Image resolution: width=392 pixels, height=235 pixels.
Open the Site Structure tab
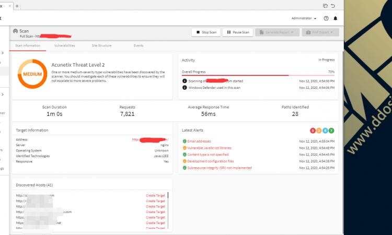101,46
